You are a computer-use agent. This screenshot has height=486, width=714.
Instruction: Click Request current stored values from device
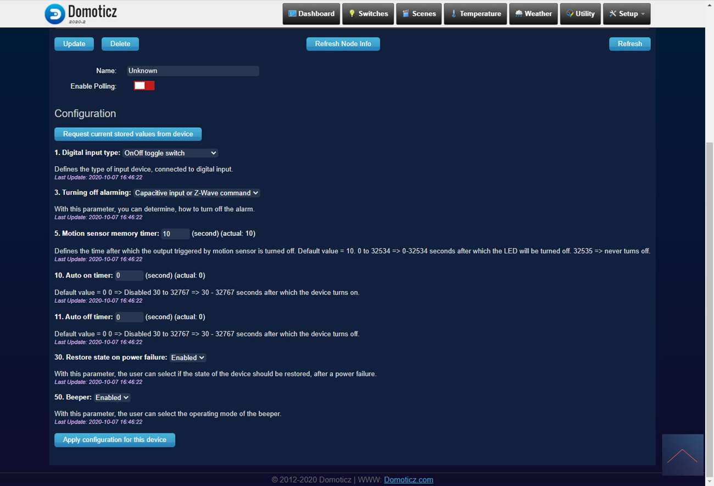coord(128,134)
